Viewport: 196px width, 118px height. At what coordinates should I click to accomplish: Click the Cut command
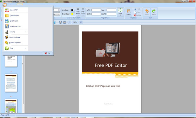137,9
